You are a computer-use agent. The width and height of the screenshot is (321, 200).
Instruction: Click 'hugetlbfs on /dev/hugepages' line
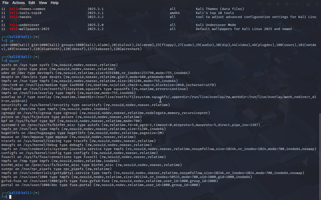point(83,133)
